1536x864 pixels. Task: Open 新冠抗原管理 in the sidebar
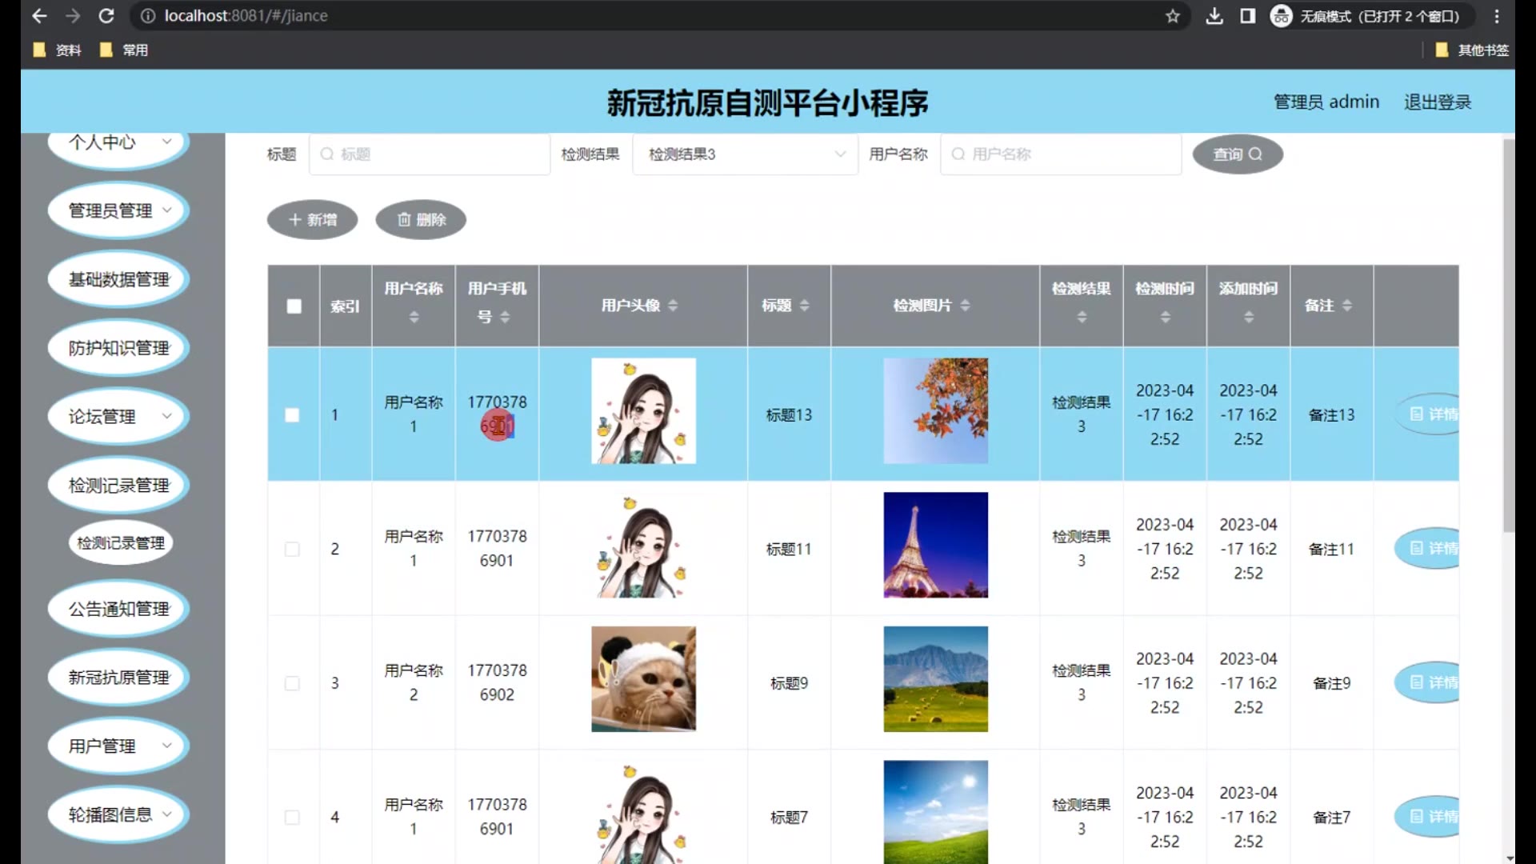point(118,678)
